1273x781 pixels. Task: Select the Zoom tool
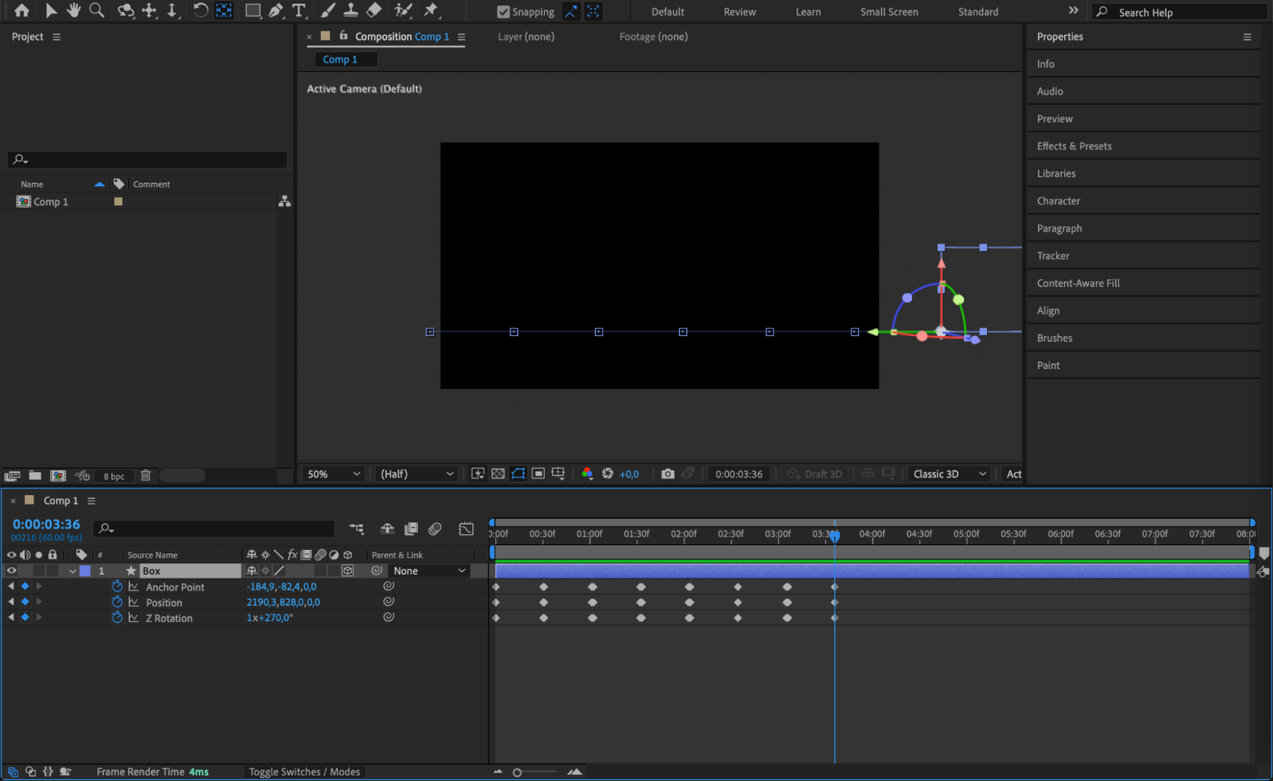97,10
